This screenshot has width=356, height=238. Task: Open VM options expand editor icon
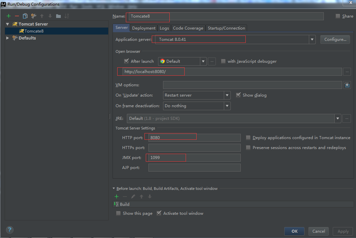(x=347, y=85)
